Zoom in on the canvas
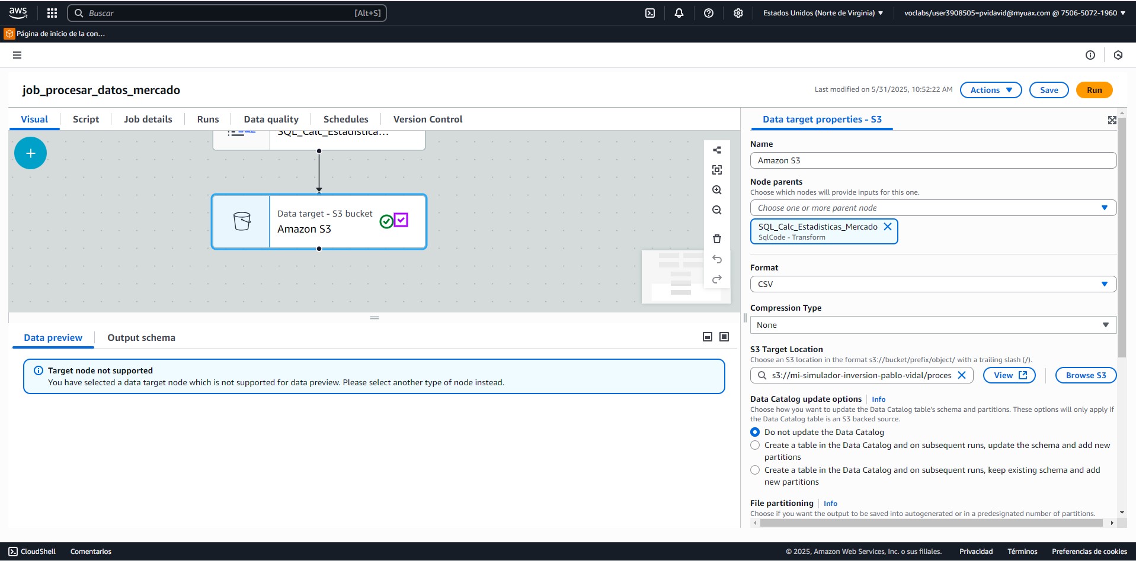1136x561 pixels. (x=717, y=190)
